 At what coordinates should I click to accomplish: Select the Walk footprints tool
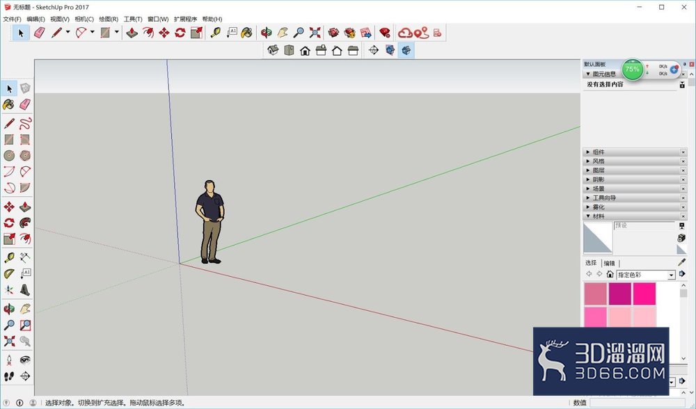coord(9,376)
